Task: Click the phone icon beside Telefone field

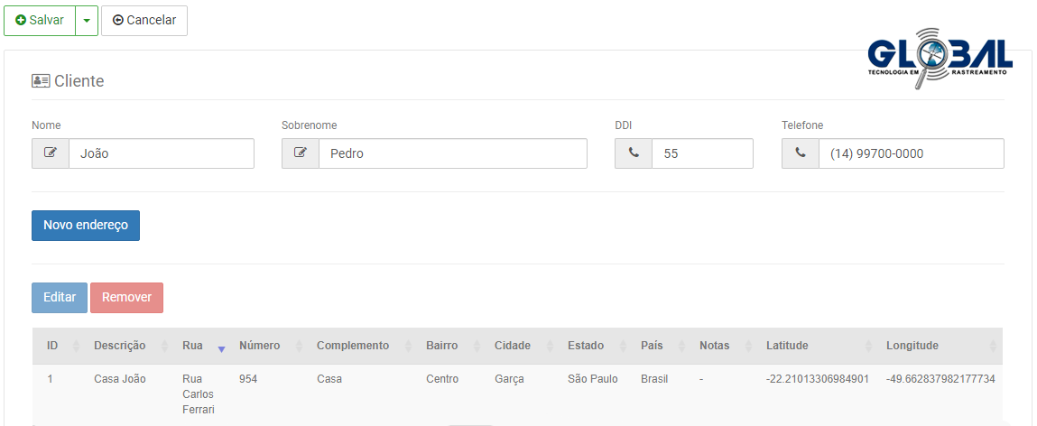Action: (801, 153)
